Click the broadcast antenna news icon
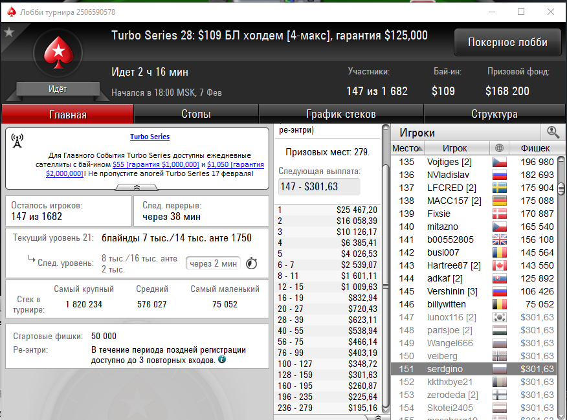The height and width of the screenshot is (420, 567). 17,140
